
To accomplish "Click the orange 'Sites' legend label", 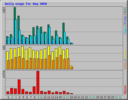I will [125, 65].
